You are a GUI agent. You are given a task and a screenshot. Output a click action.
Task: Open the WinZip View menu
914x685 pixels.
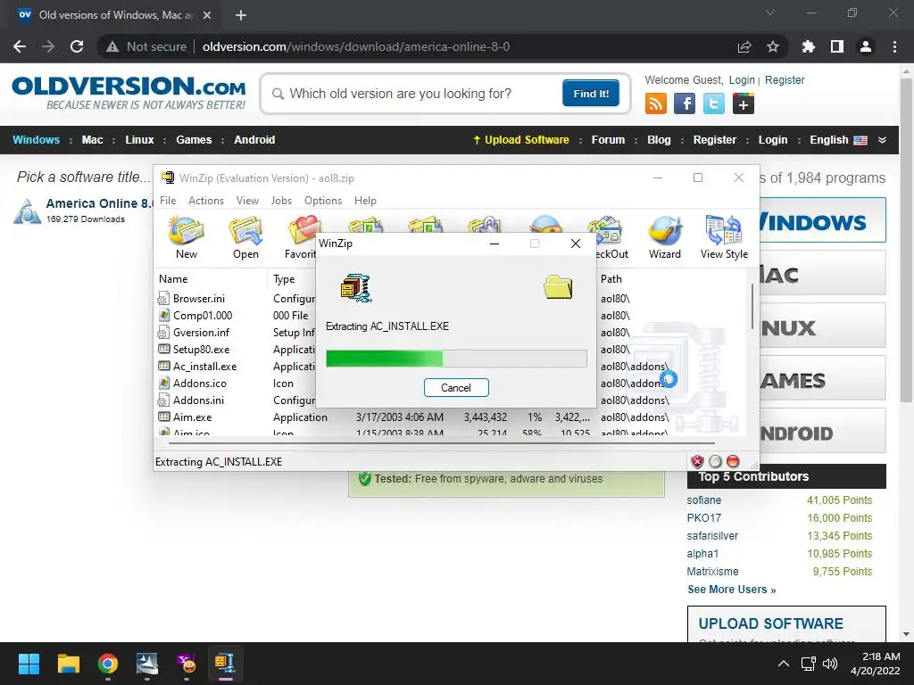click(247, 201)
